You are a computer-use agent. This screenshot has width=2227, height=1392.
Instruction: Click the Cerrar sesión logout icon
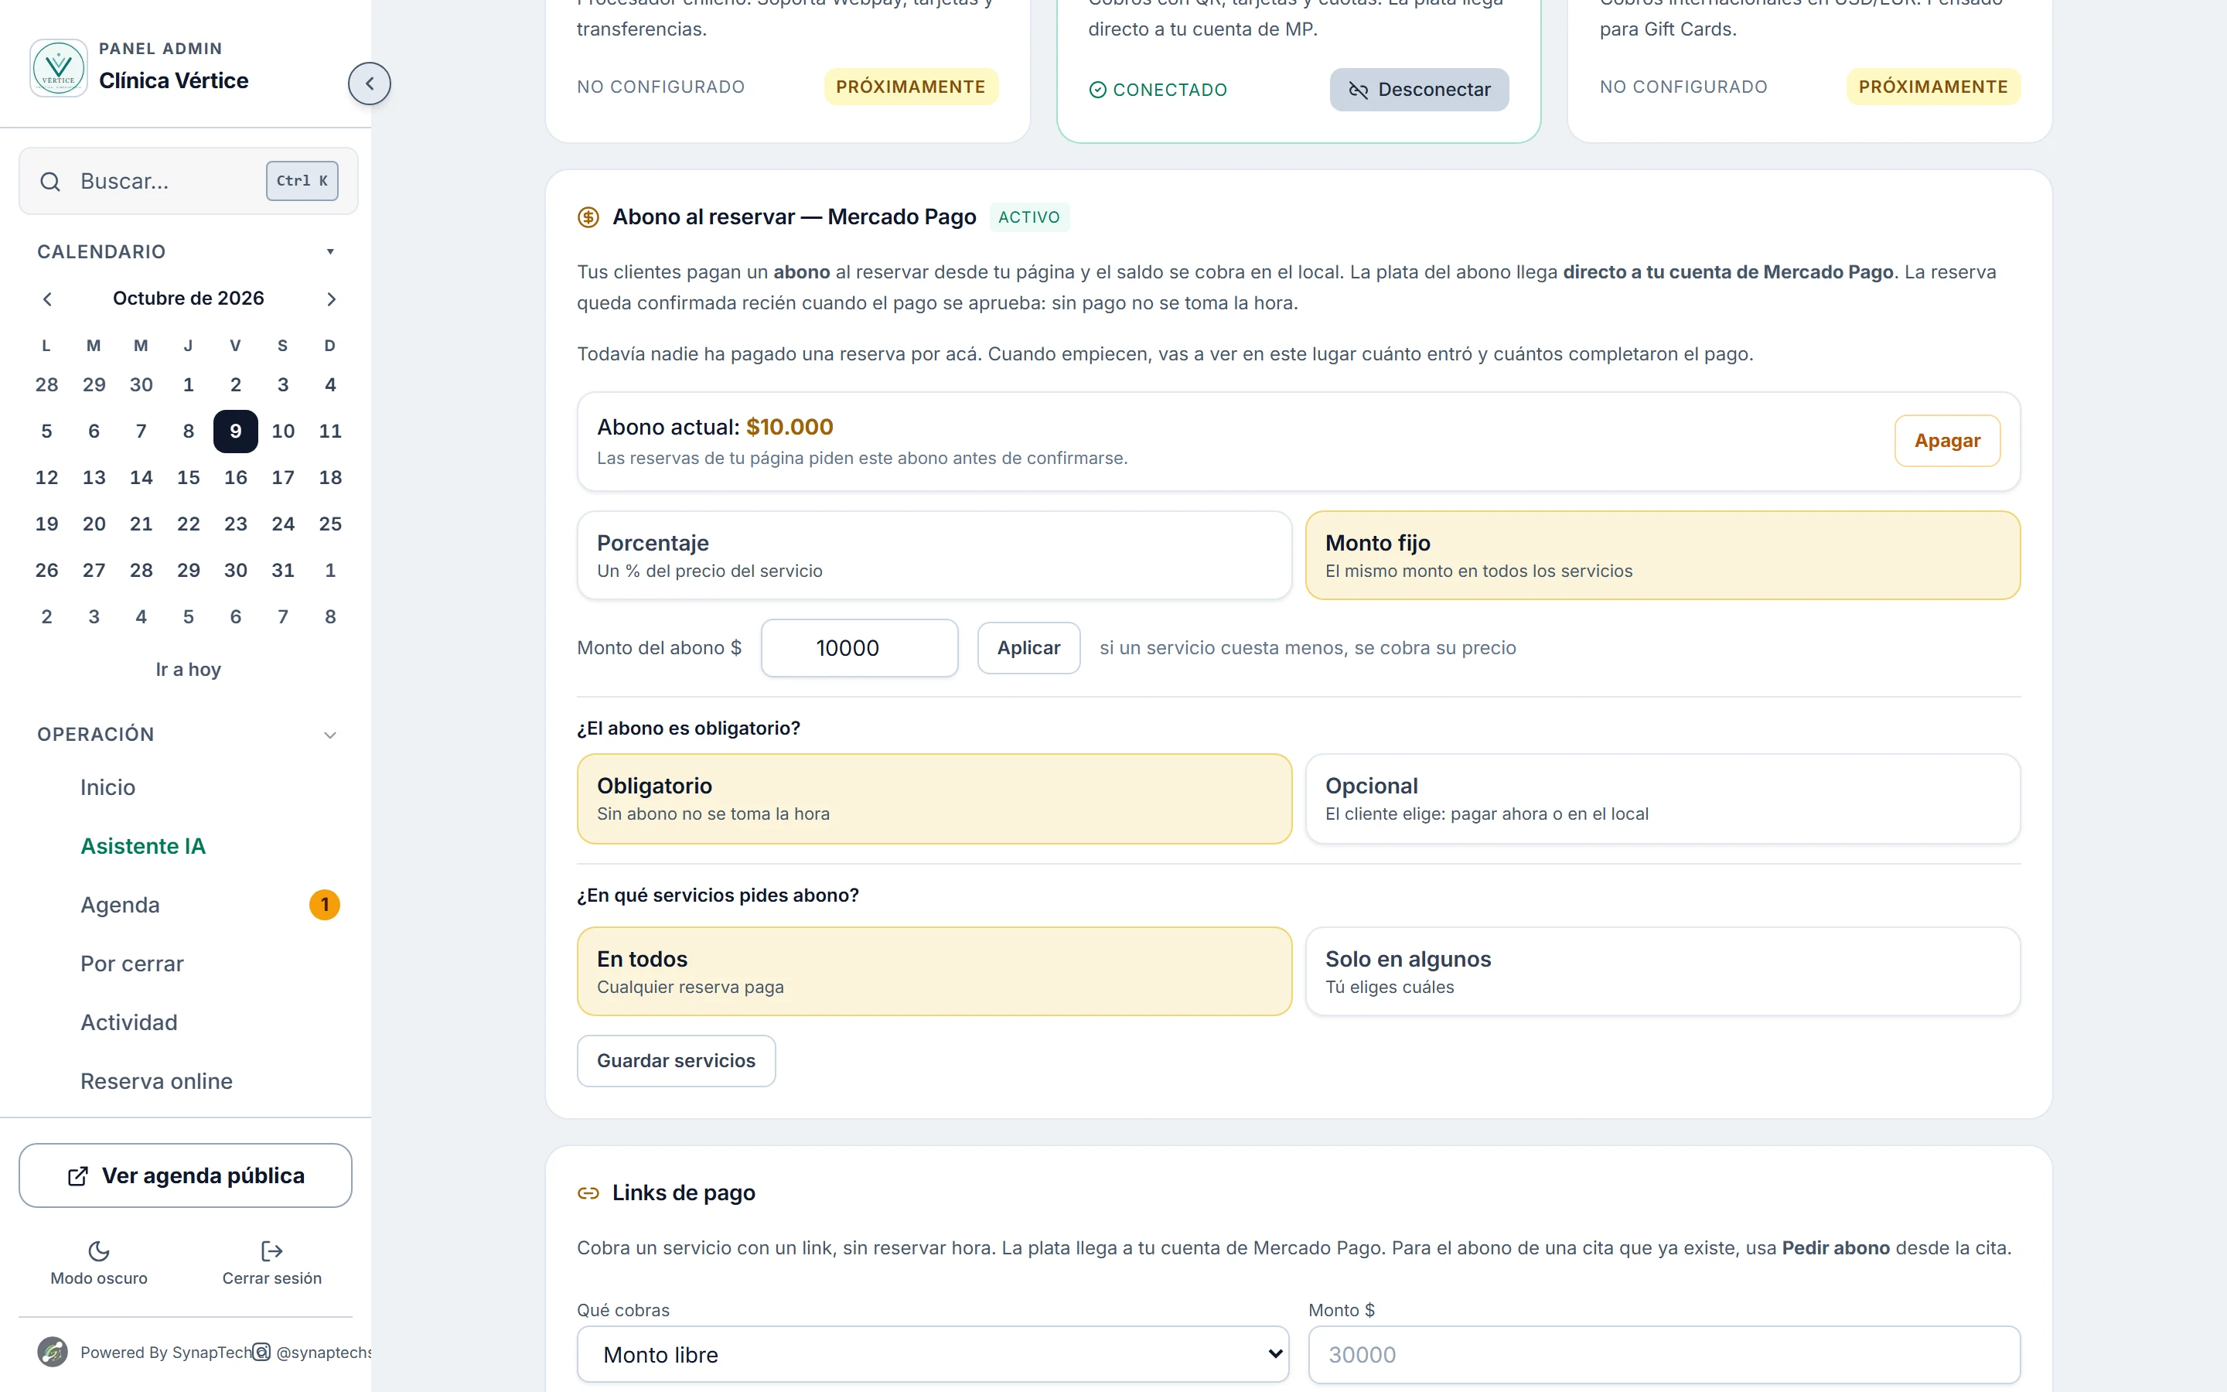(x=271, y=1250)
